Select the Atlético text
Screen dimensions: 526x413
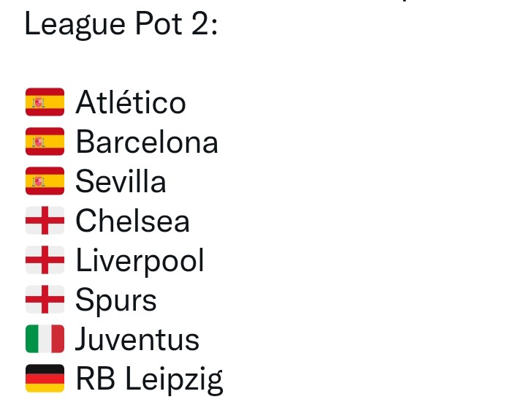click(131, 102)
